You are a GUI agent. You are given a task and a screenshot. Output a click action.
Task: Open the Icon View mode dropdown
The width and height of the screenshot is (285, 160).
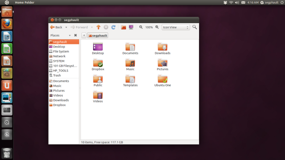point(176,27)
